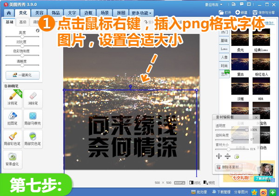Select the 时尚 effects category

224,66
